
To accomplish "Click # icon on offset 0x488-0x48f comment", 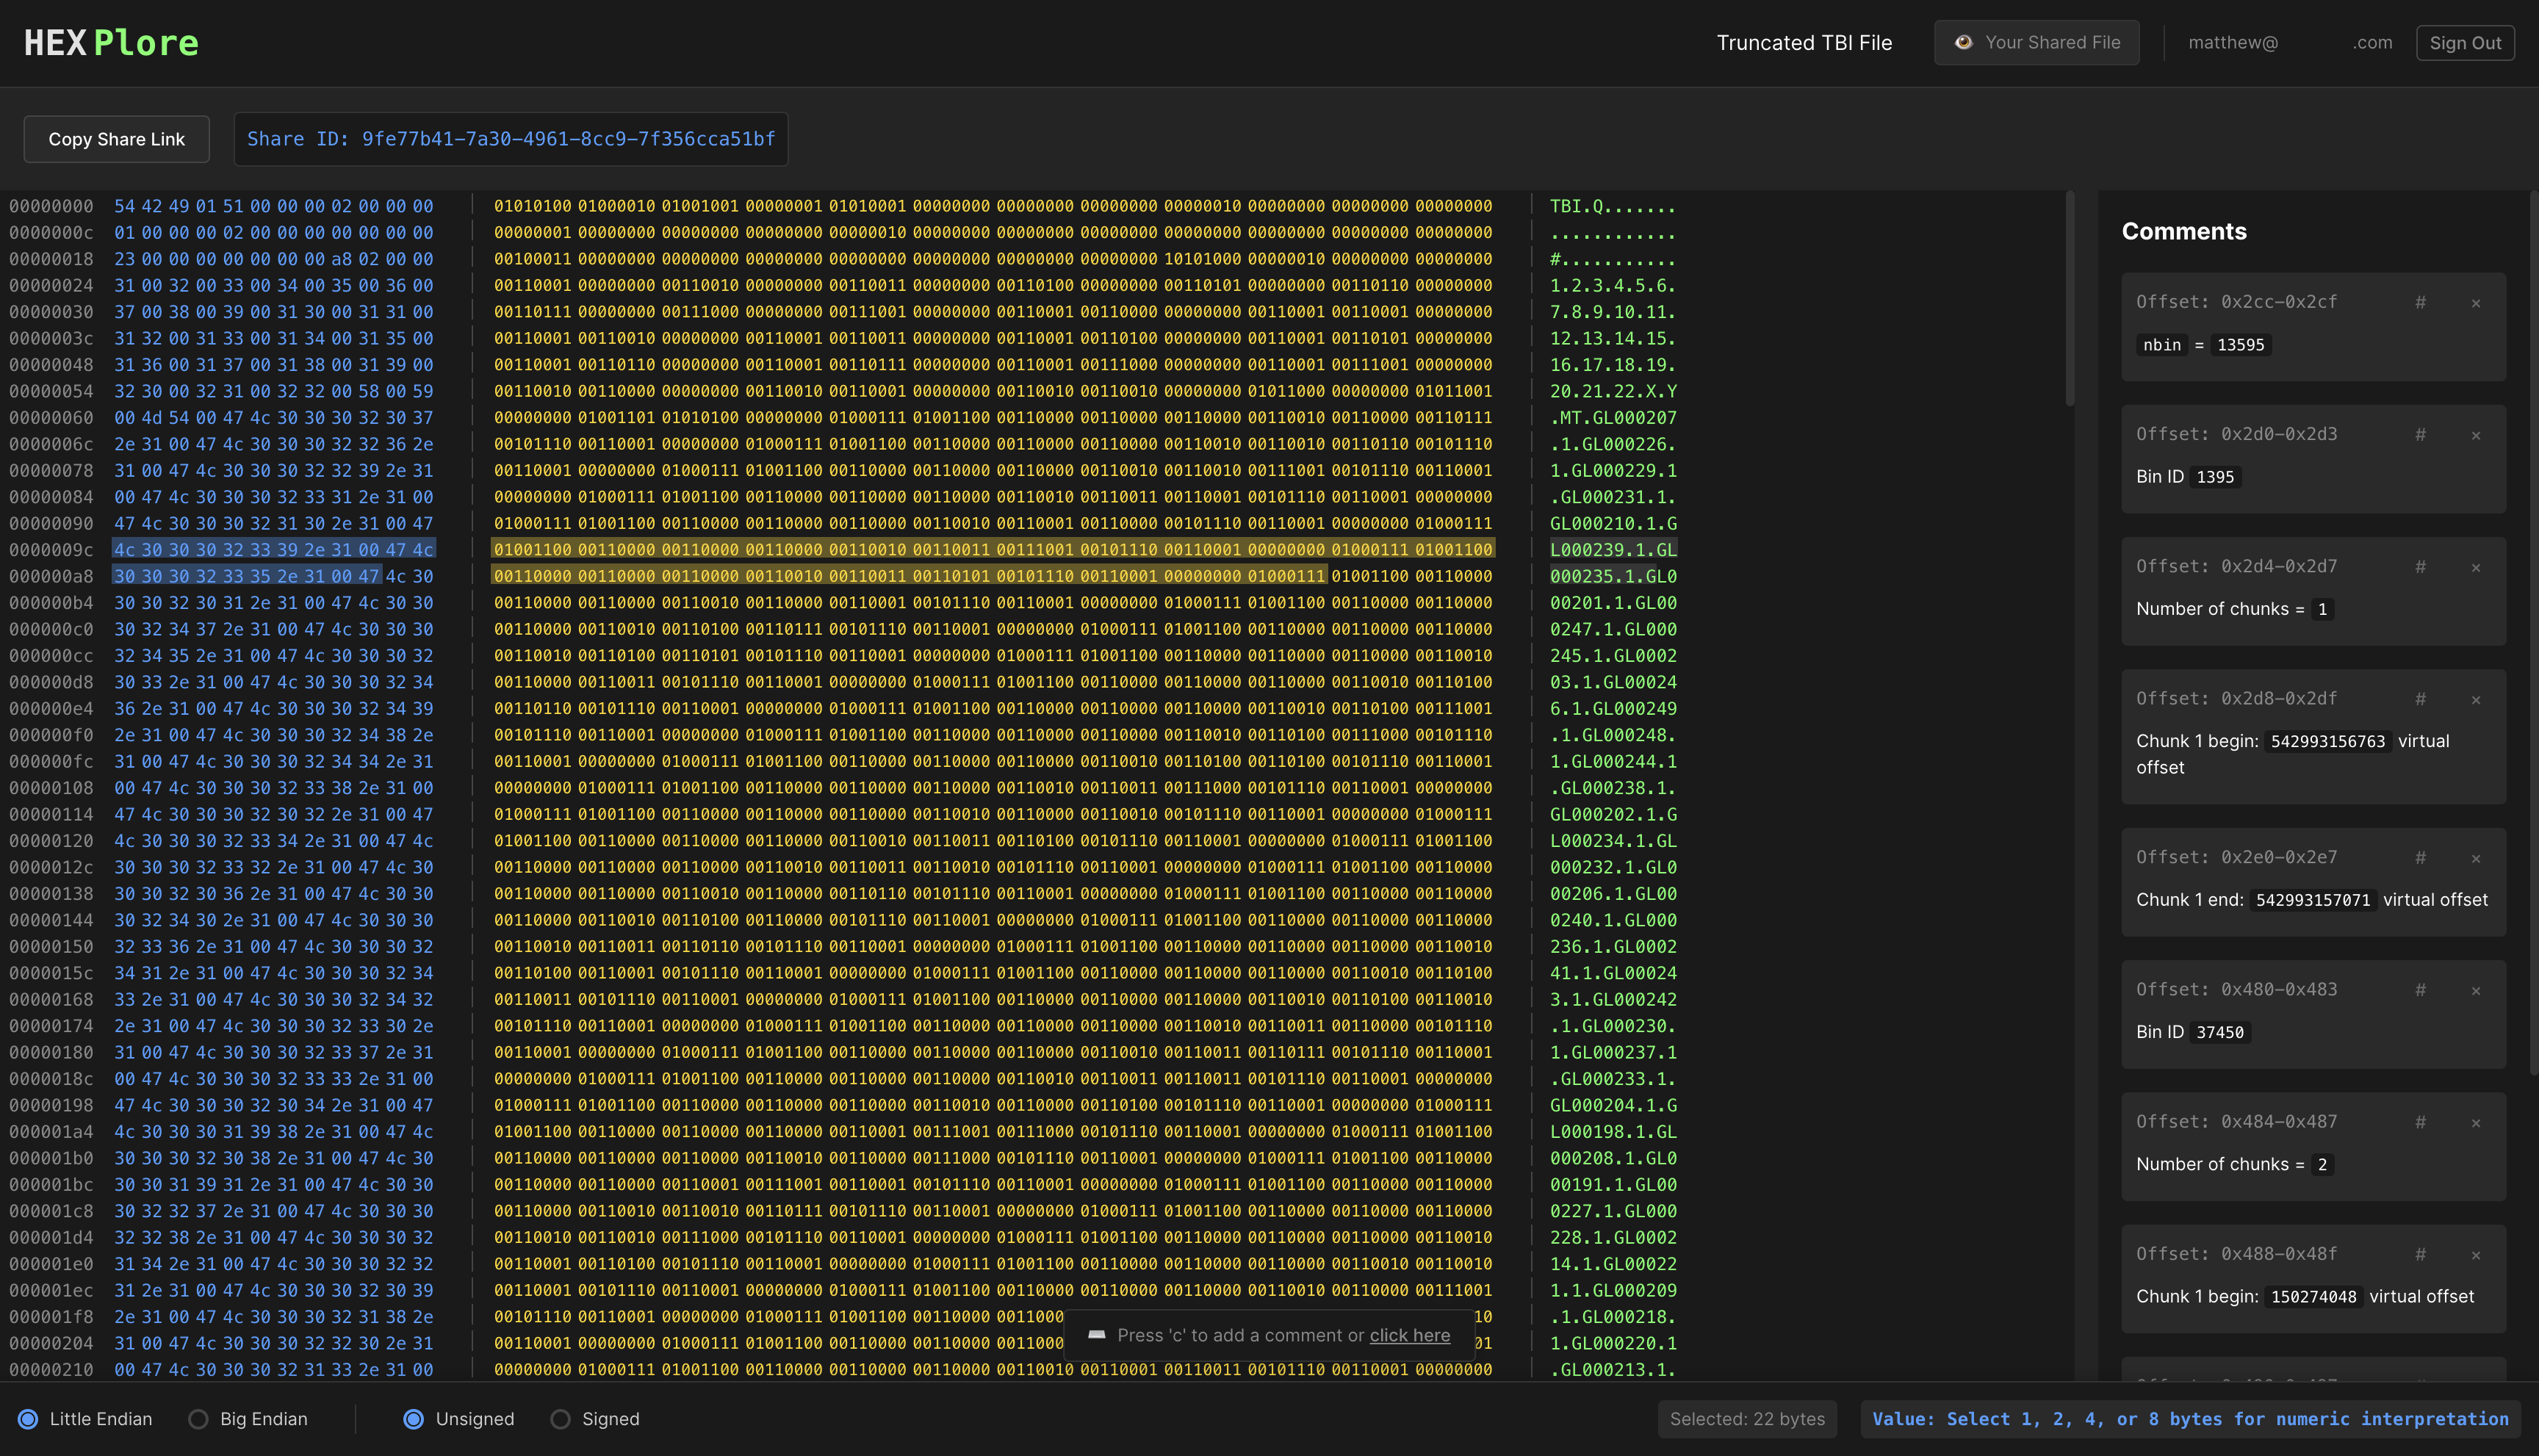I will coord(2420,1253).
